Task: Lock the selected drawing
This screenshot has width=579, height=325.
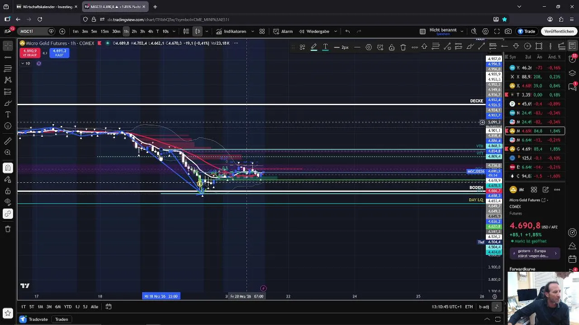Action: [x=392, y=47]
